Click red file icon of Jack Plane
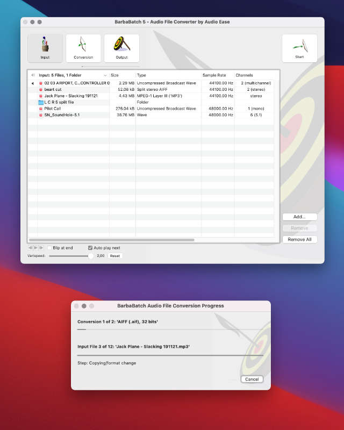The image size is (344, 430). point(41,96)
